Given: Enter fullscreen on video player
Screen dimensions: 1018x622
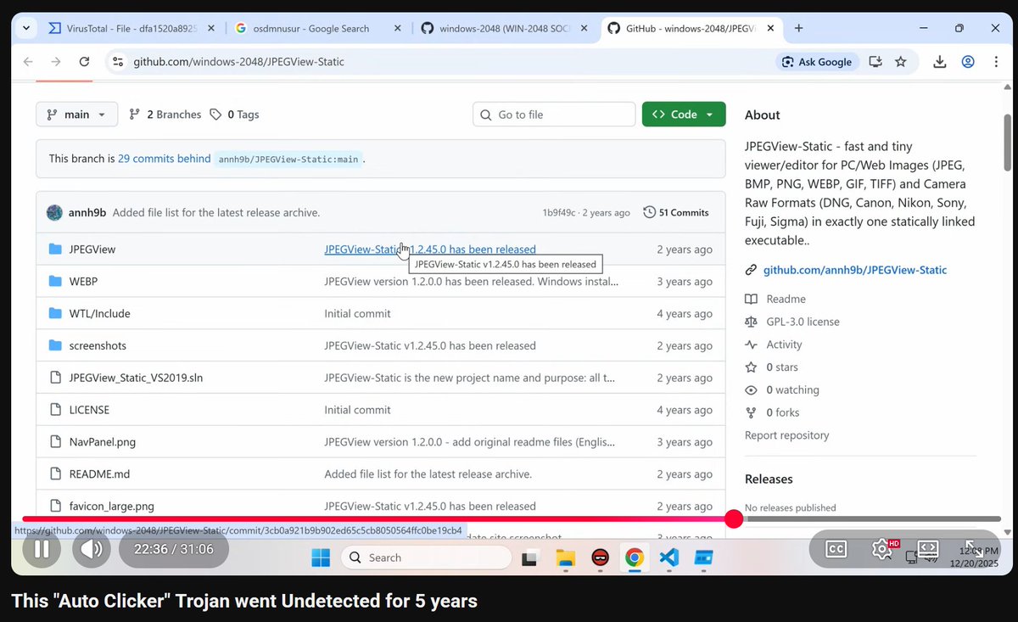Looking at the screenshot, I should (x=975, y=549).
